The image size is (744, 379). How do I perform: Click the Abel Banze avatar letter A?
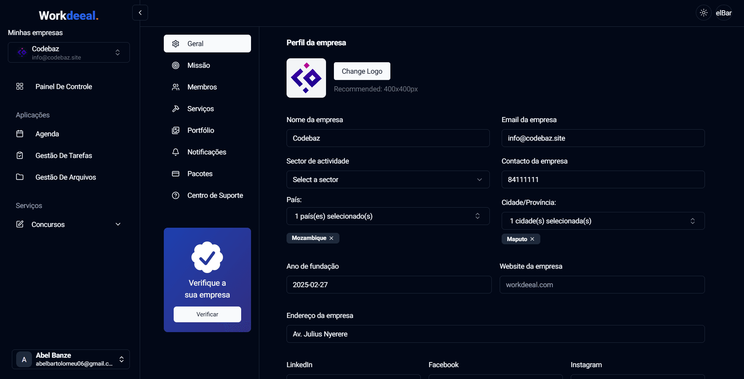(24, 359)
